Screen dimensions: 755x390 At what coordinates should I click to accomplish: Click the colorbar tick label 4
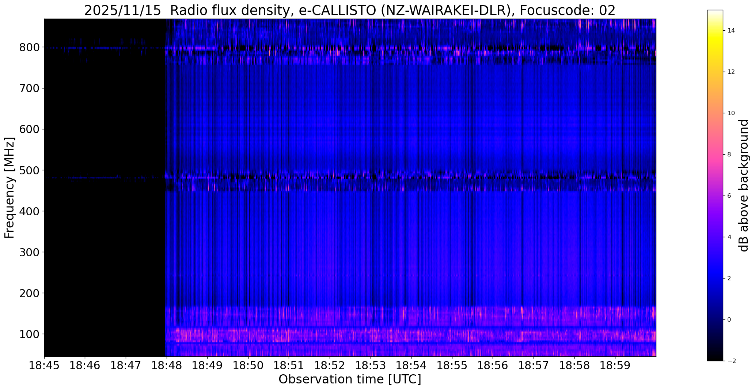[729, 237]
